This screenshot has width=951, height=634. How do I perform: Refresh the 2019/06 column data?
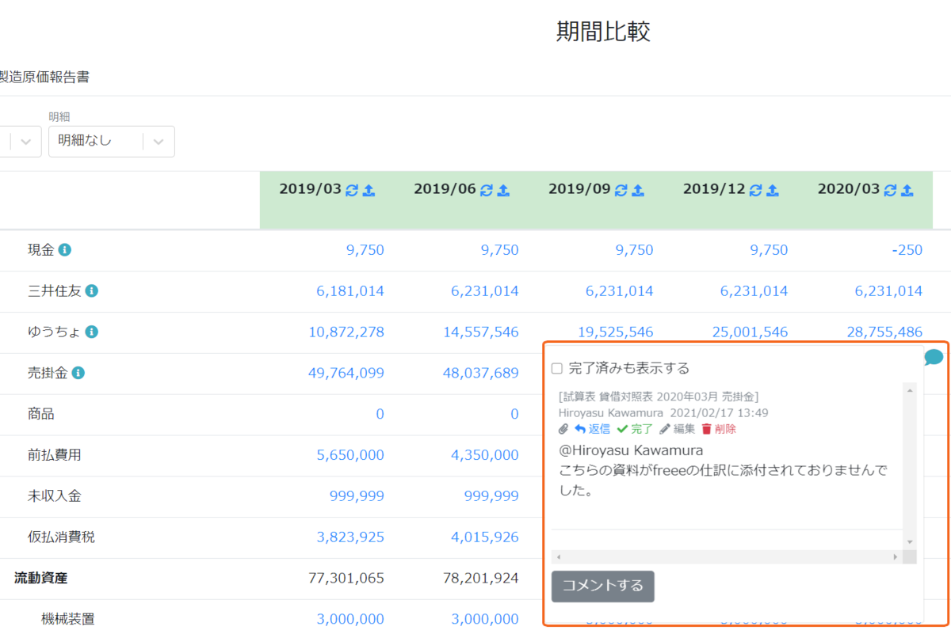(x=487, y=190)
